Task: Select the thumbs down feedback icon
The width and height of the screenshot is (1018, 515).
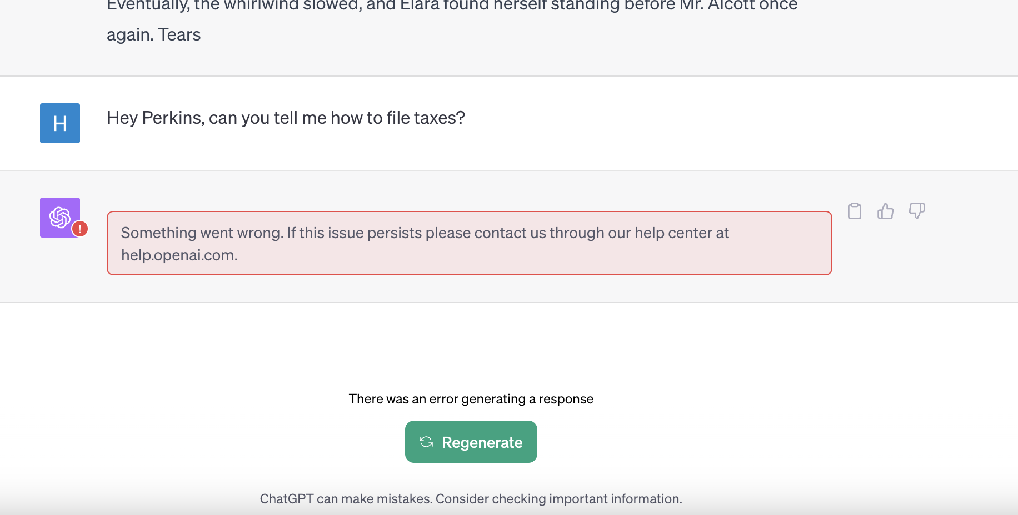Action: (x=916, y=211)
